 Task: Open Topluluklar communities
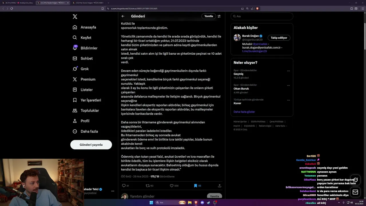tap(86, 110)
